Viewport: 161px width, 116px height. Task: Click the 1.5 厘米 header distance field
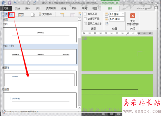(x=116, y=14)
